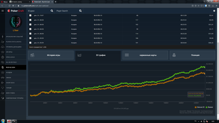Open Холдем sidebar icon
Image resolution: width=219 pixels, height=123 pixels.
(x=3, y=72)
